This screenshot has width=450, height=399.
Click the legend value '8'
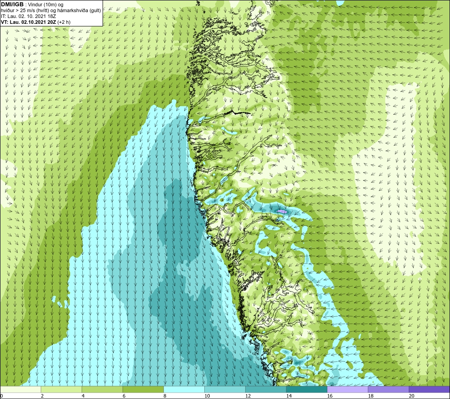pos(165,396)
